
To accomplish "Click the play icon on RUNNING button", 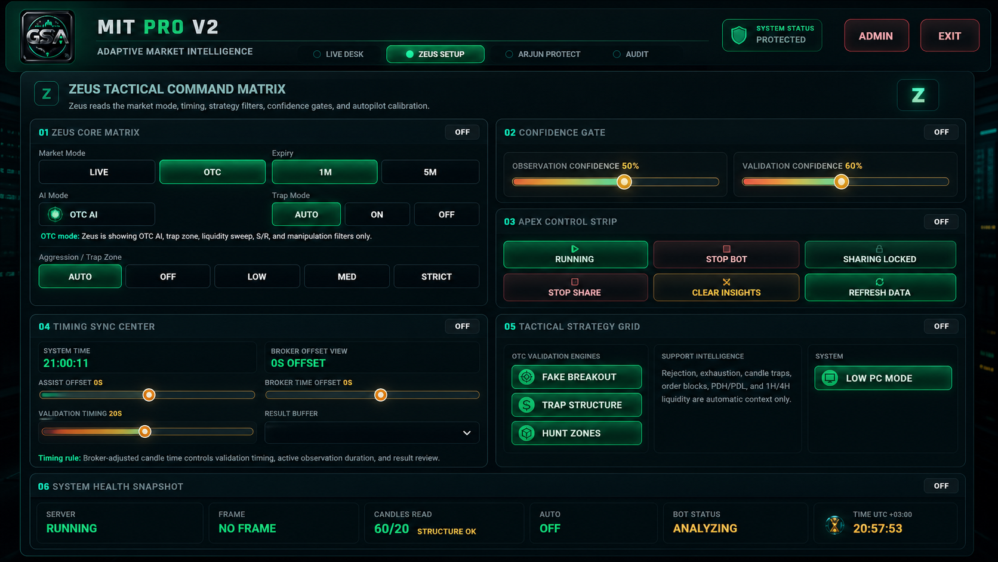I will click(575, 248).
